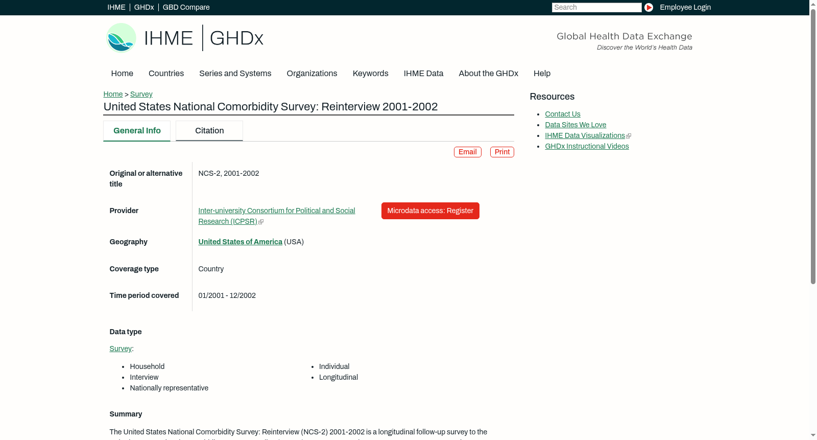The image size is (817, 440).
Task: Click the "01/2001 - 12/2002" time period value
Action: pyautogui.click(x=227, y=296)
